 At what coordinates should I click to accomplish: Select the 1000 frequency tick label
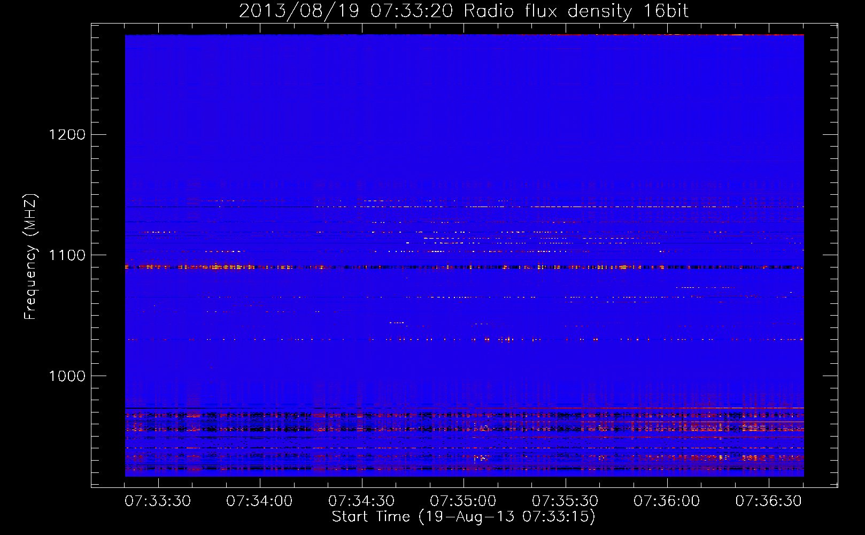(67, 376)
